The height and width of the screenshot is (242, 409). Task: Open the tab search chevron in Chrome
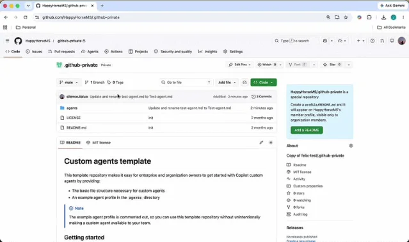click(x=28, y=6)
